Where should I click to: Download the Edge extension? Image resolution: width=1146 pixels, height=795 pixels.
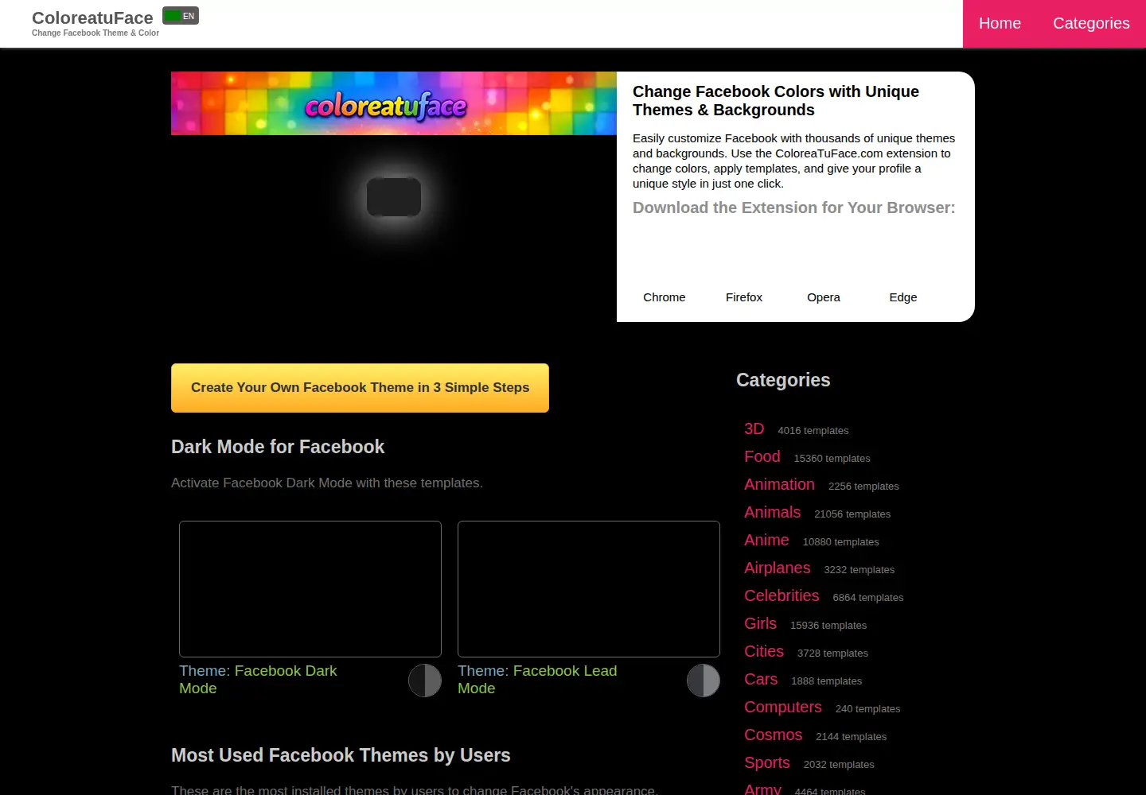(x=903, y=297)
